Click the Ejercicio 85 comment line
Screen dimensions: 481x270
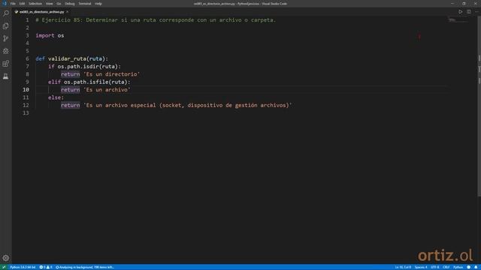click(156, 20)
